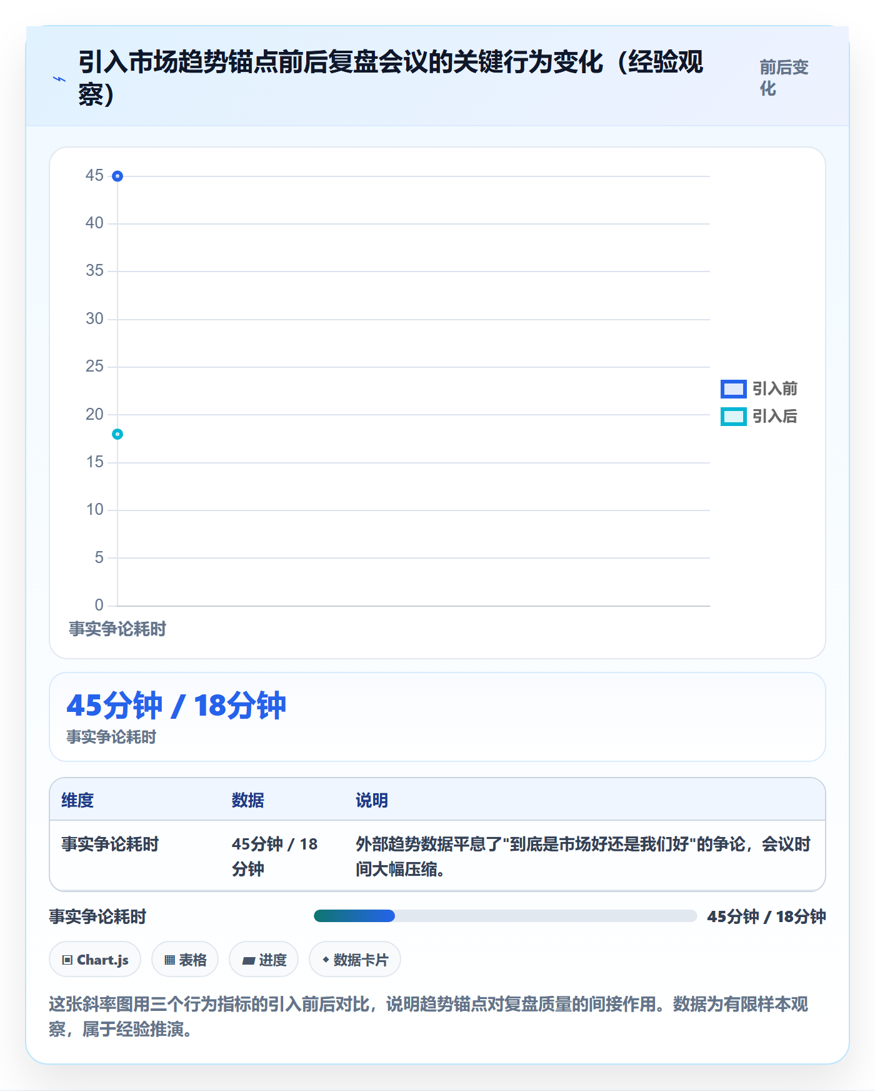Click the 事实争论耗时 label left of the progress bar

(97, 916)
